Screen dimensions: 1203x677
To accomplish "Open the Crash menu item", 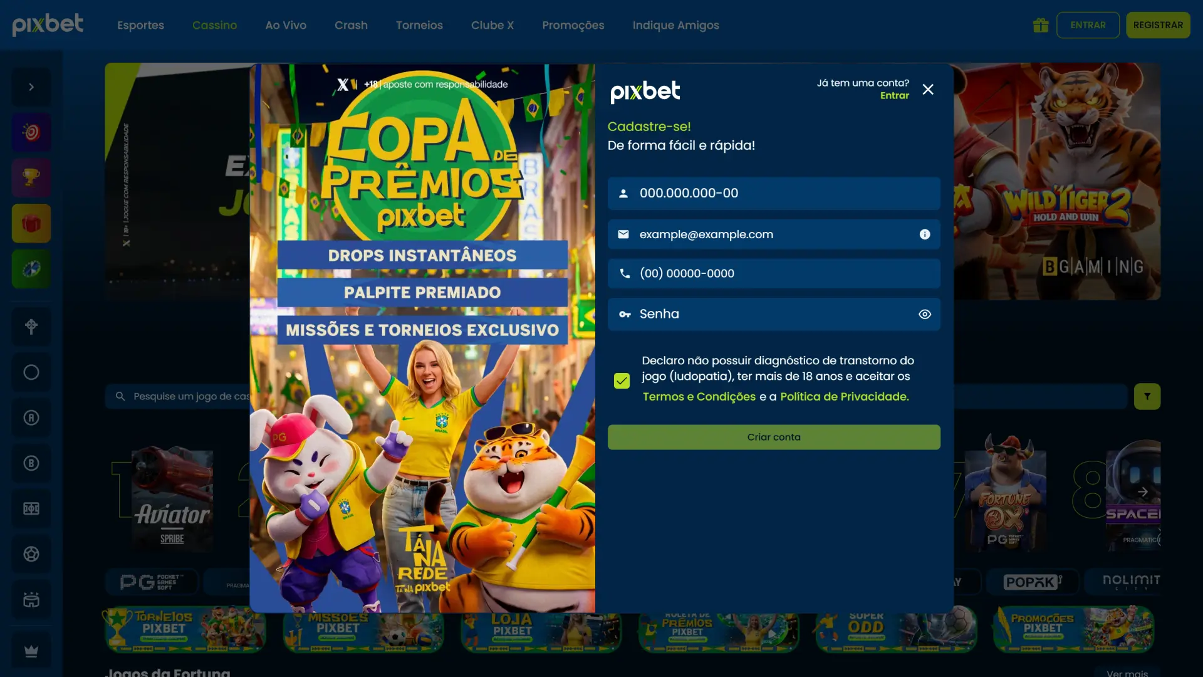I will click(351, 25).
